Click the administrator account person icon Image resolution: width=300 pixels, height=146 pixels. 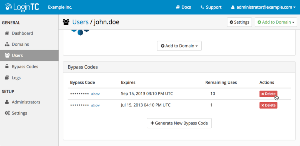point(233,8)
